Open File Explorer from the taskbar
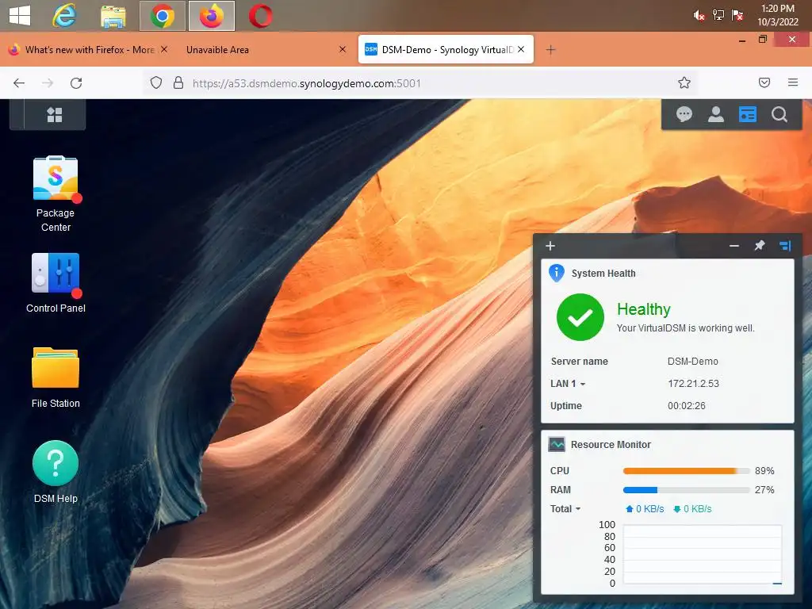 click(x=113, y=16)
